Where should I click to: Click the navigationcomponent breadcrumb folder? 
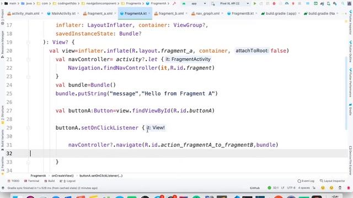click(x=99, y=4)
